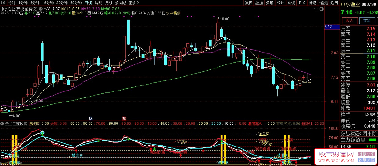Open the 统计 statistics tool
This screenshot has height=166, width=378.
click(280, 3)
